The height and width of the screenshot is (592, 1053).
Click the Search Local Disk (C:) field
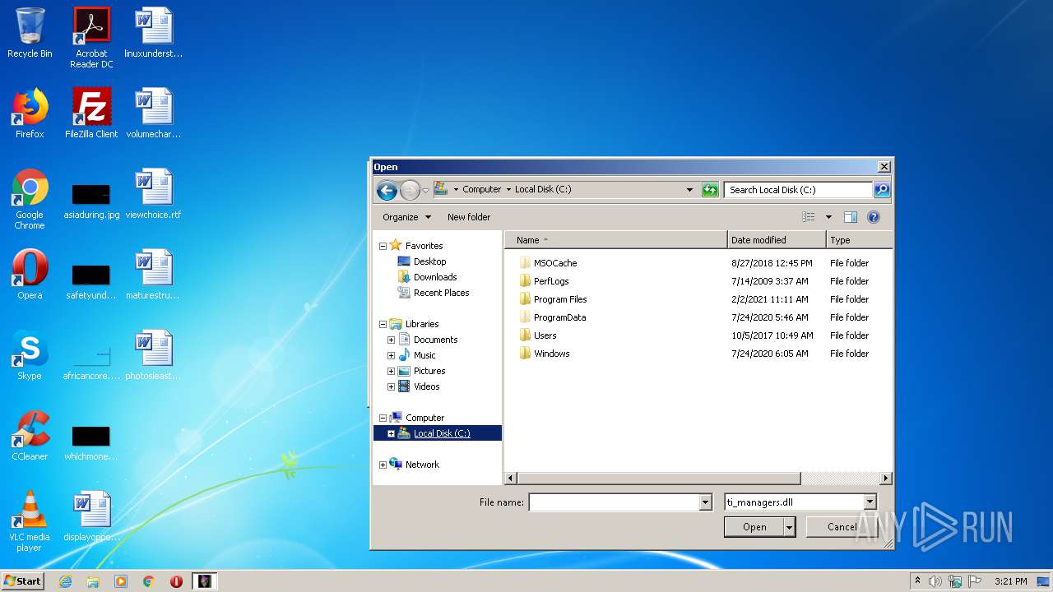coord(798,190)
